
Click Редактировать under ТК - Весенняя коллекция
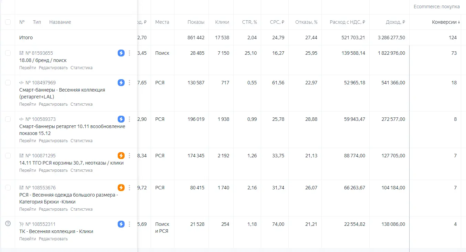click(x=53, y=239)
